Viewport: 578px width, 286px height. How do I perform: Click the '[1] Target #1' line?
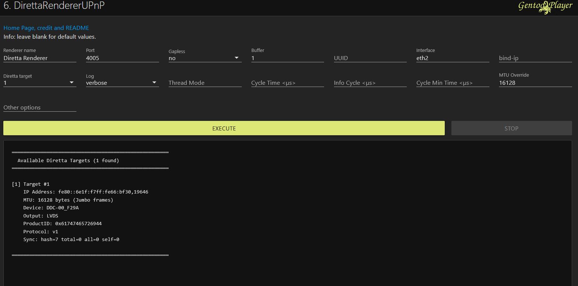[31, 184]
